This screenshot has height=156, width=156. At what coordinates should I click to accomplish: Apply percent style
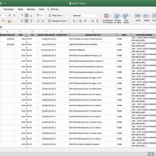pyautogui.click(x=81, y=21)
